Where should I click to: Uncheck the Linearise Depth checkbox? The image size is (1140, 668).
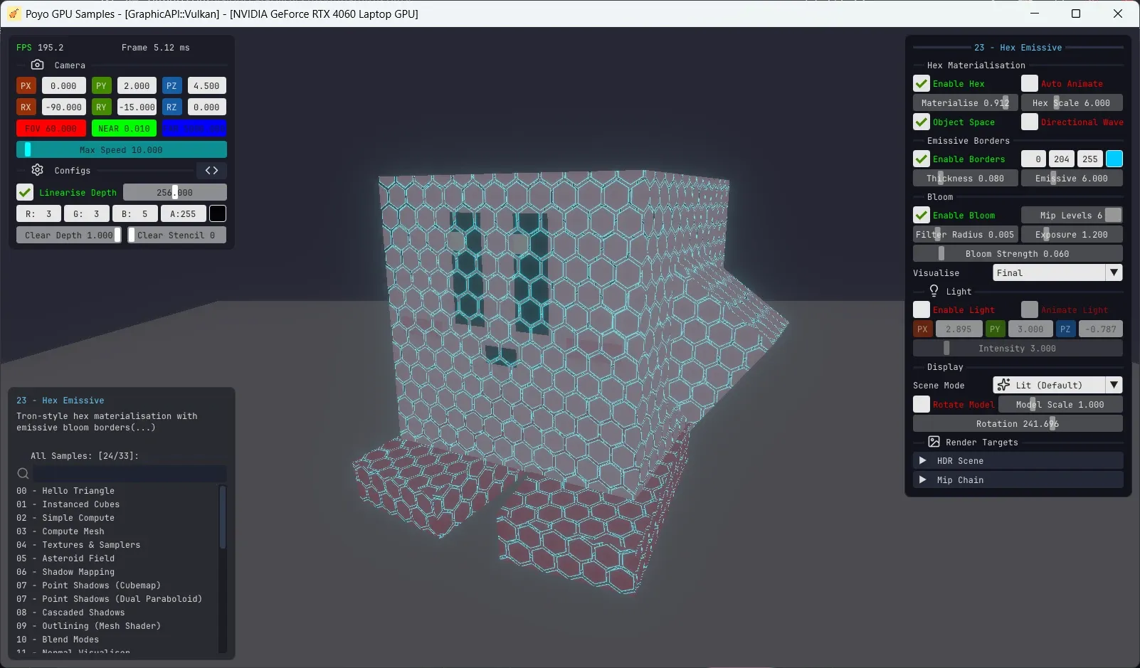24,192
